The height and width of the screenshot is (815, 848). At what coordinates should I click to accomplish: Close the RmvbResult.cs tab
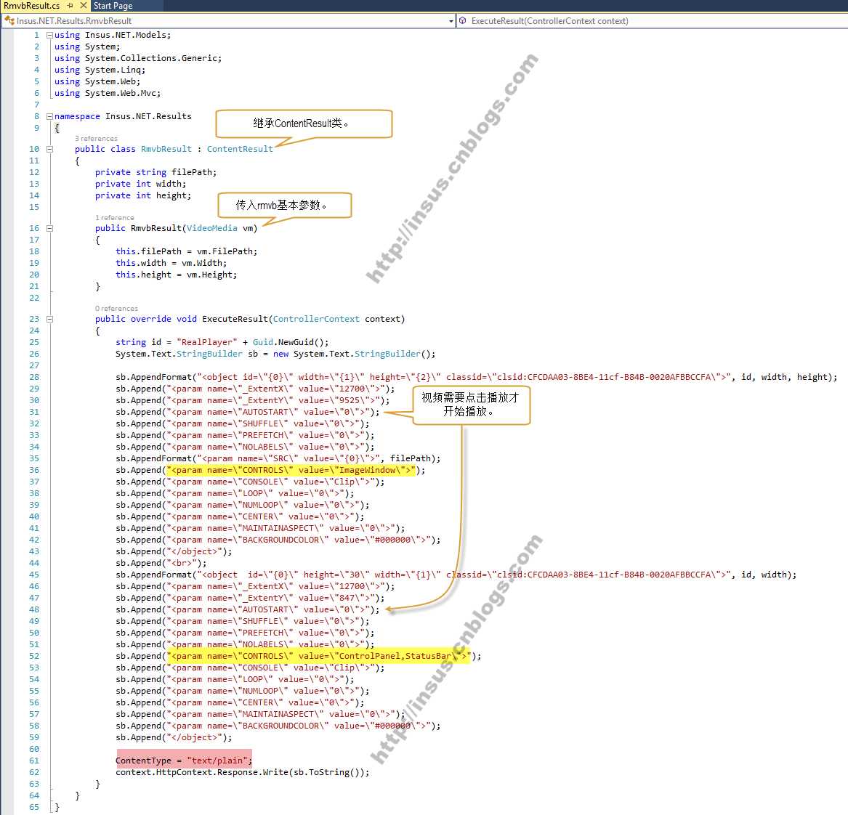point(84,5)
